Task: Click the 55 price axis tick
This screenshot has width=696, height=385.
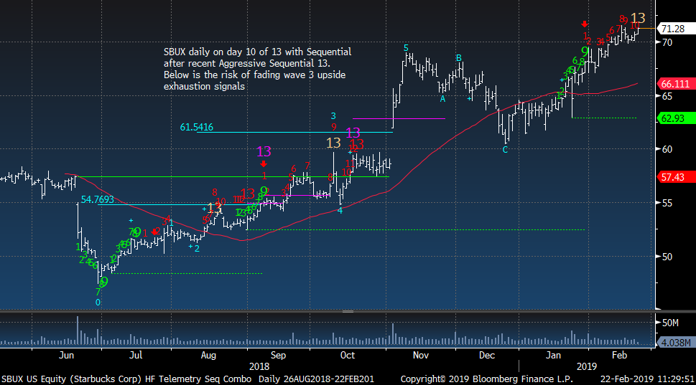Action: tap(667, 203)
